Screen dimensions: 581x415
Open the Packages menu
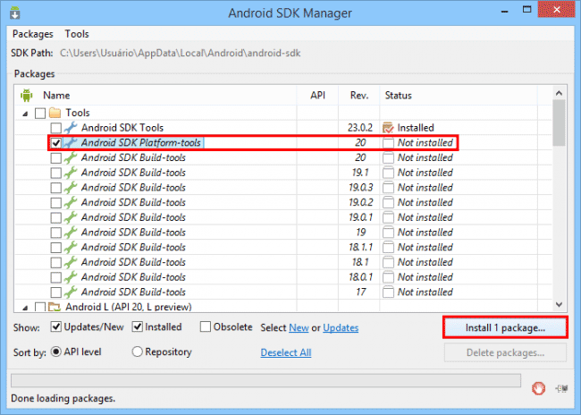[32, 34]
